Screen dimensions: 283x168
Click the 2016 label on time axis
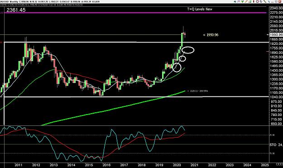tap(106, 165)
